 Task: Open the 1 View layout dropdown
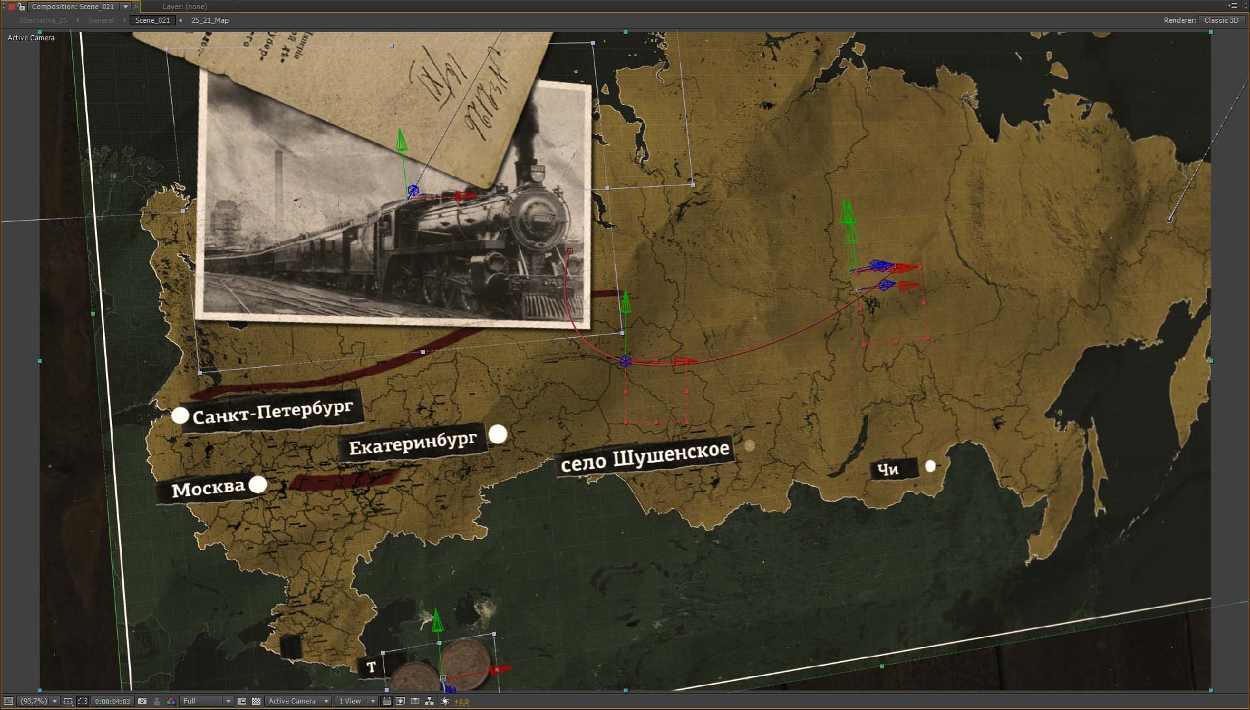click(x=356, y=701)
